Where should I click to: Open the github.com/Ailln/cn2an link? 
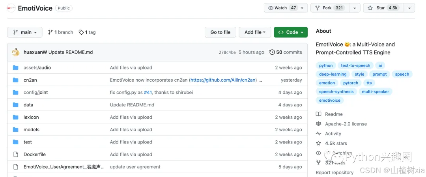click(x=223, y=80)
